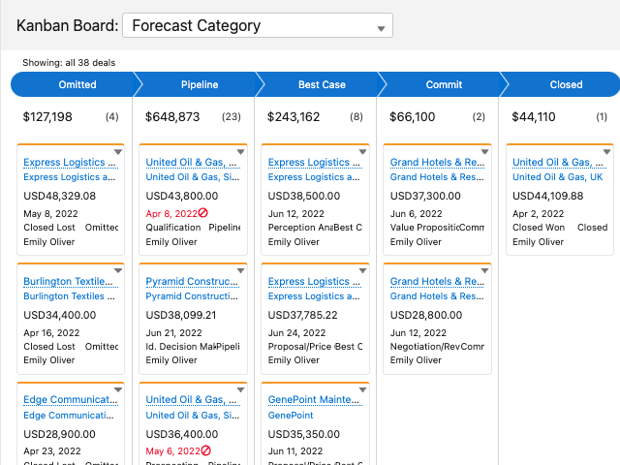Click the Jun 21, 2022 close date
The width and height of the screenshot is (620, 465).
coord(174,333)
